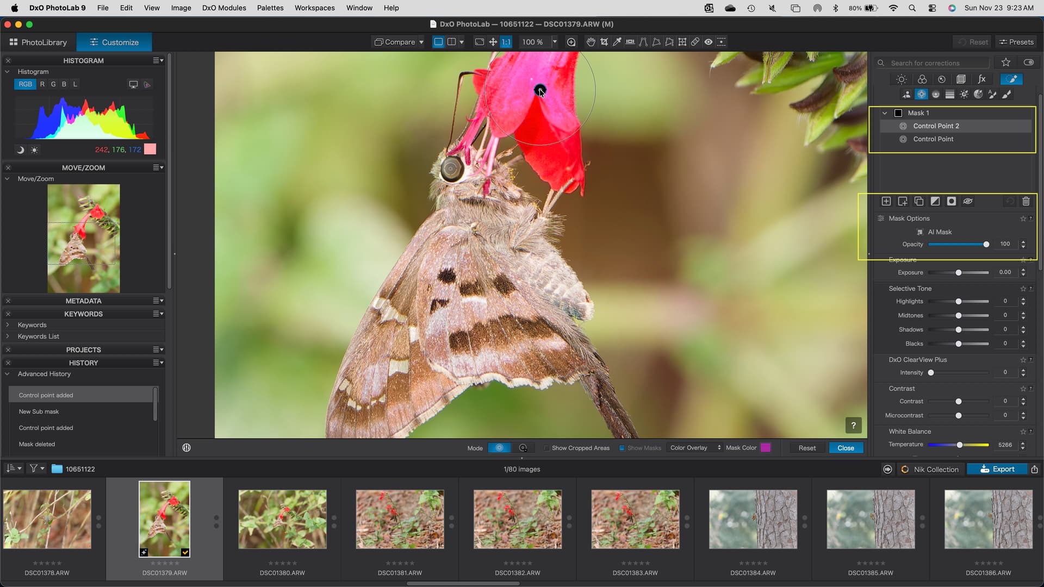Select the DSC01380.ARW thumbnail
1044x587 pixels.
click(282, 520)
